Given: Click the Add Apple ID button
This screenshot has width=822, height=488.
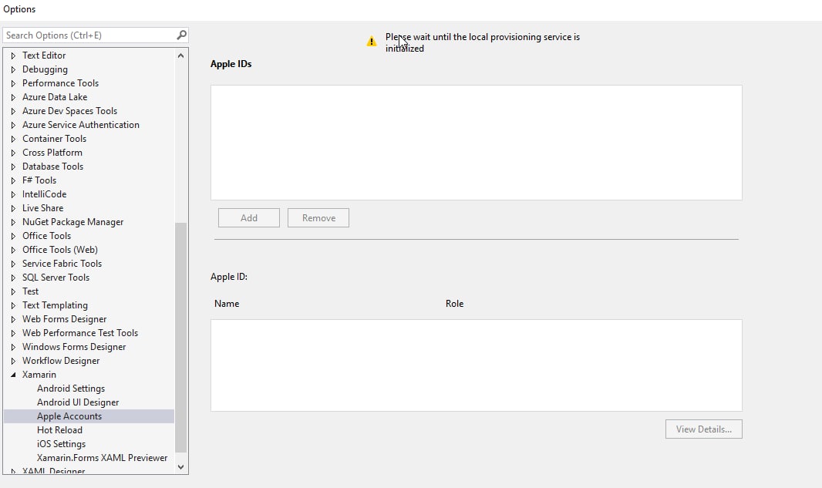Looking at the screenshot, I should click(x=249, y=218).
